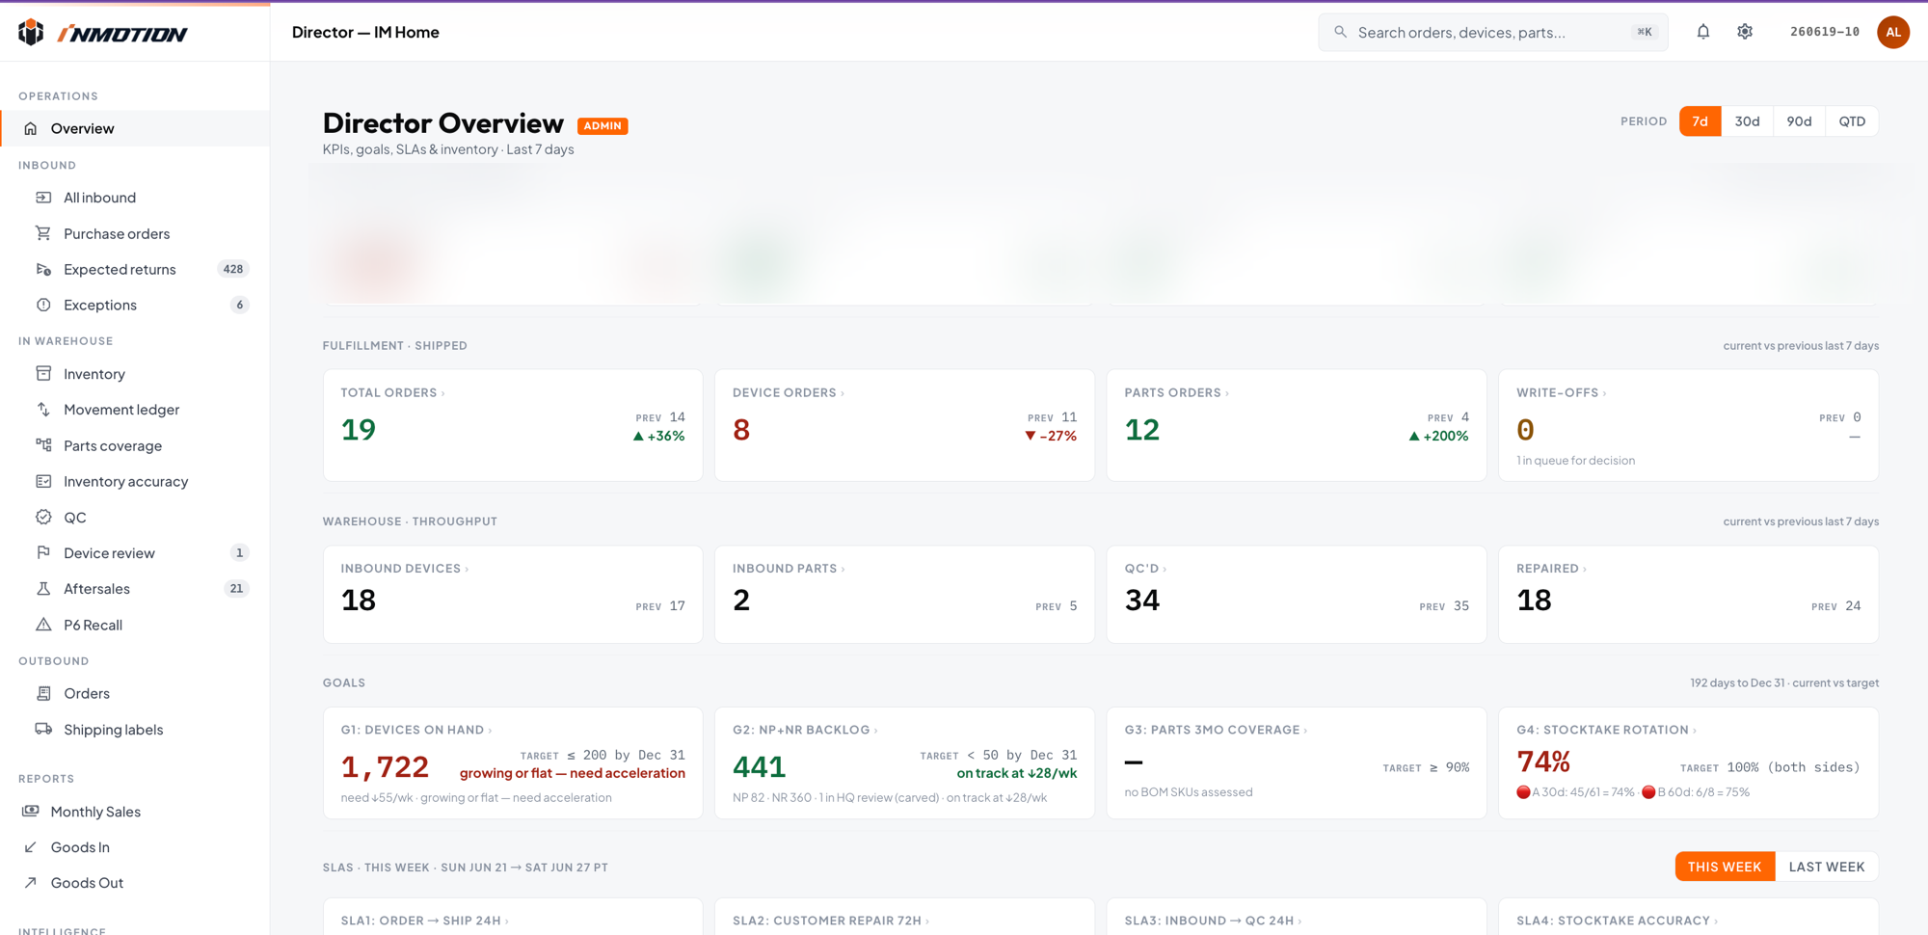Select the 90d period
This screenshot has height=935, width=1928.
coord(1799,121)
